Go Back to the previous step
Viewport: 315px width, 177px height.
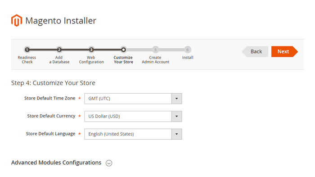(255, 51)
